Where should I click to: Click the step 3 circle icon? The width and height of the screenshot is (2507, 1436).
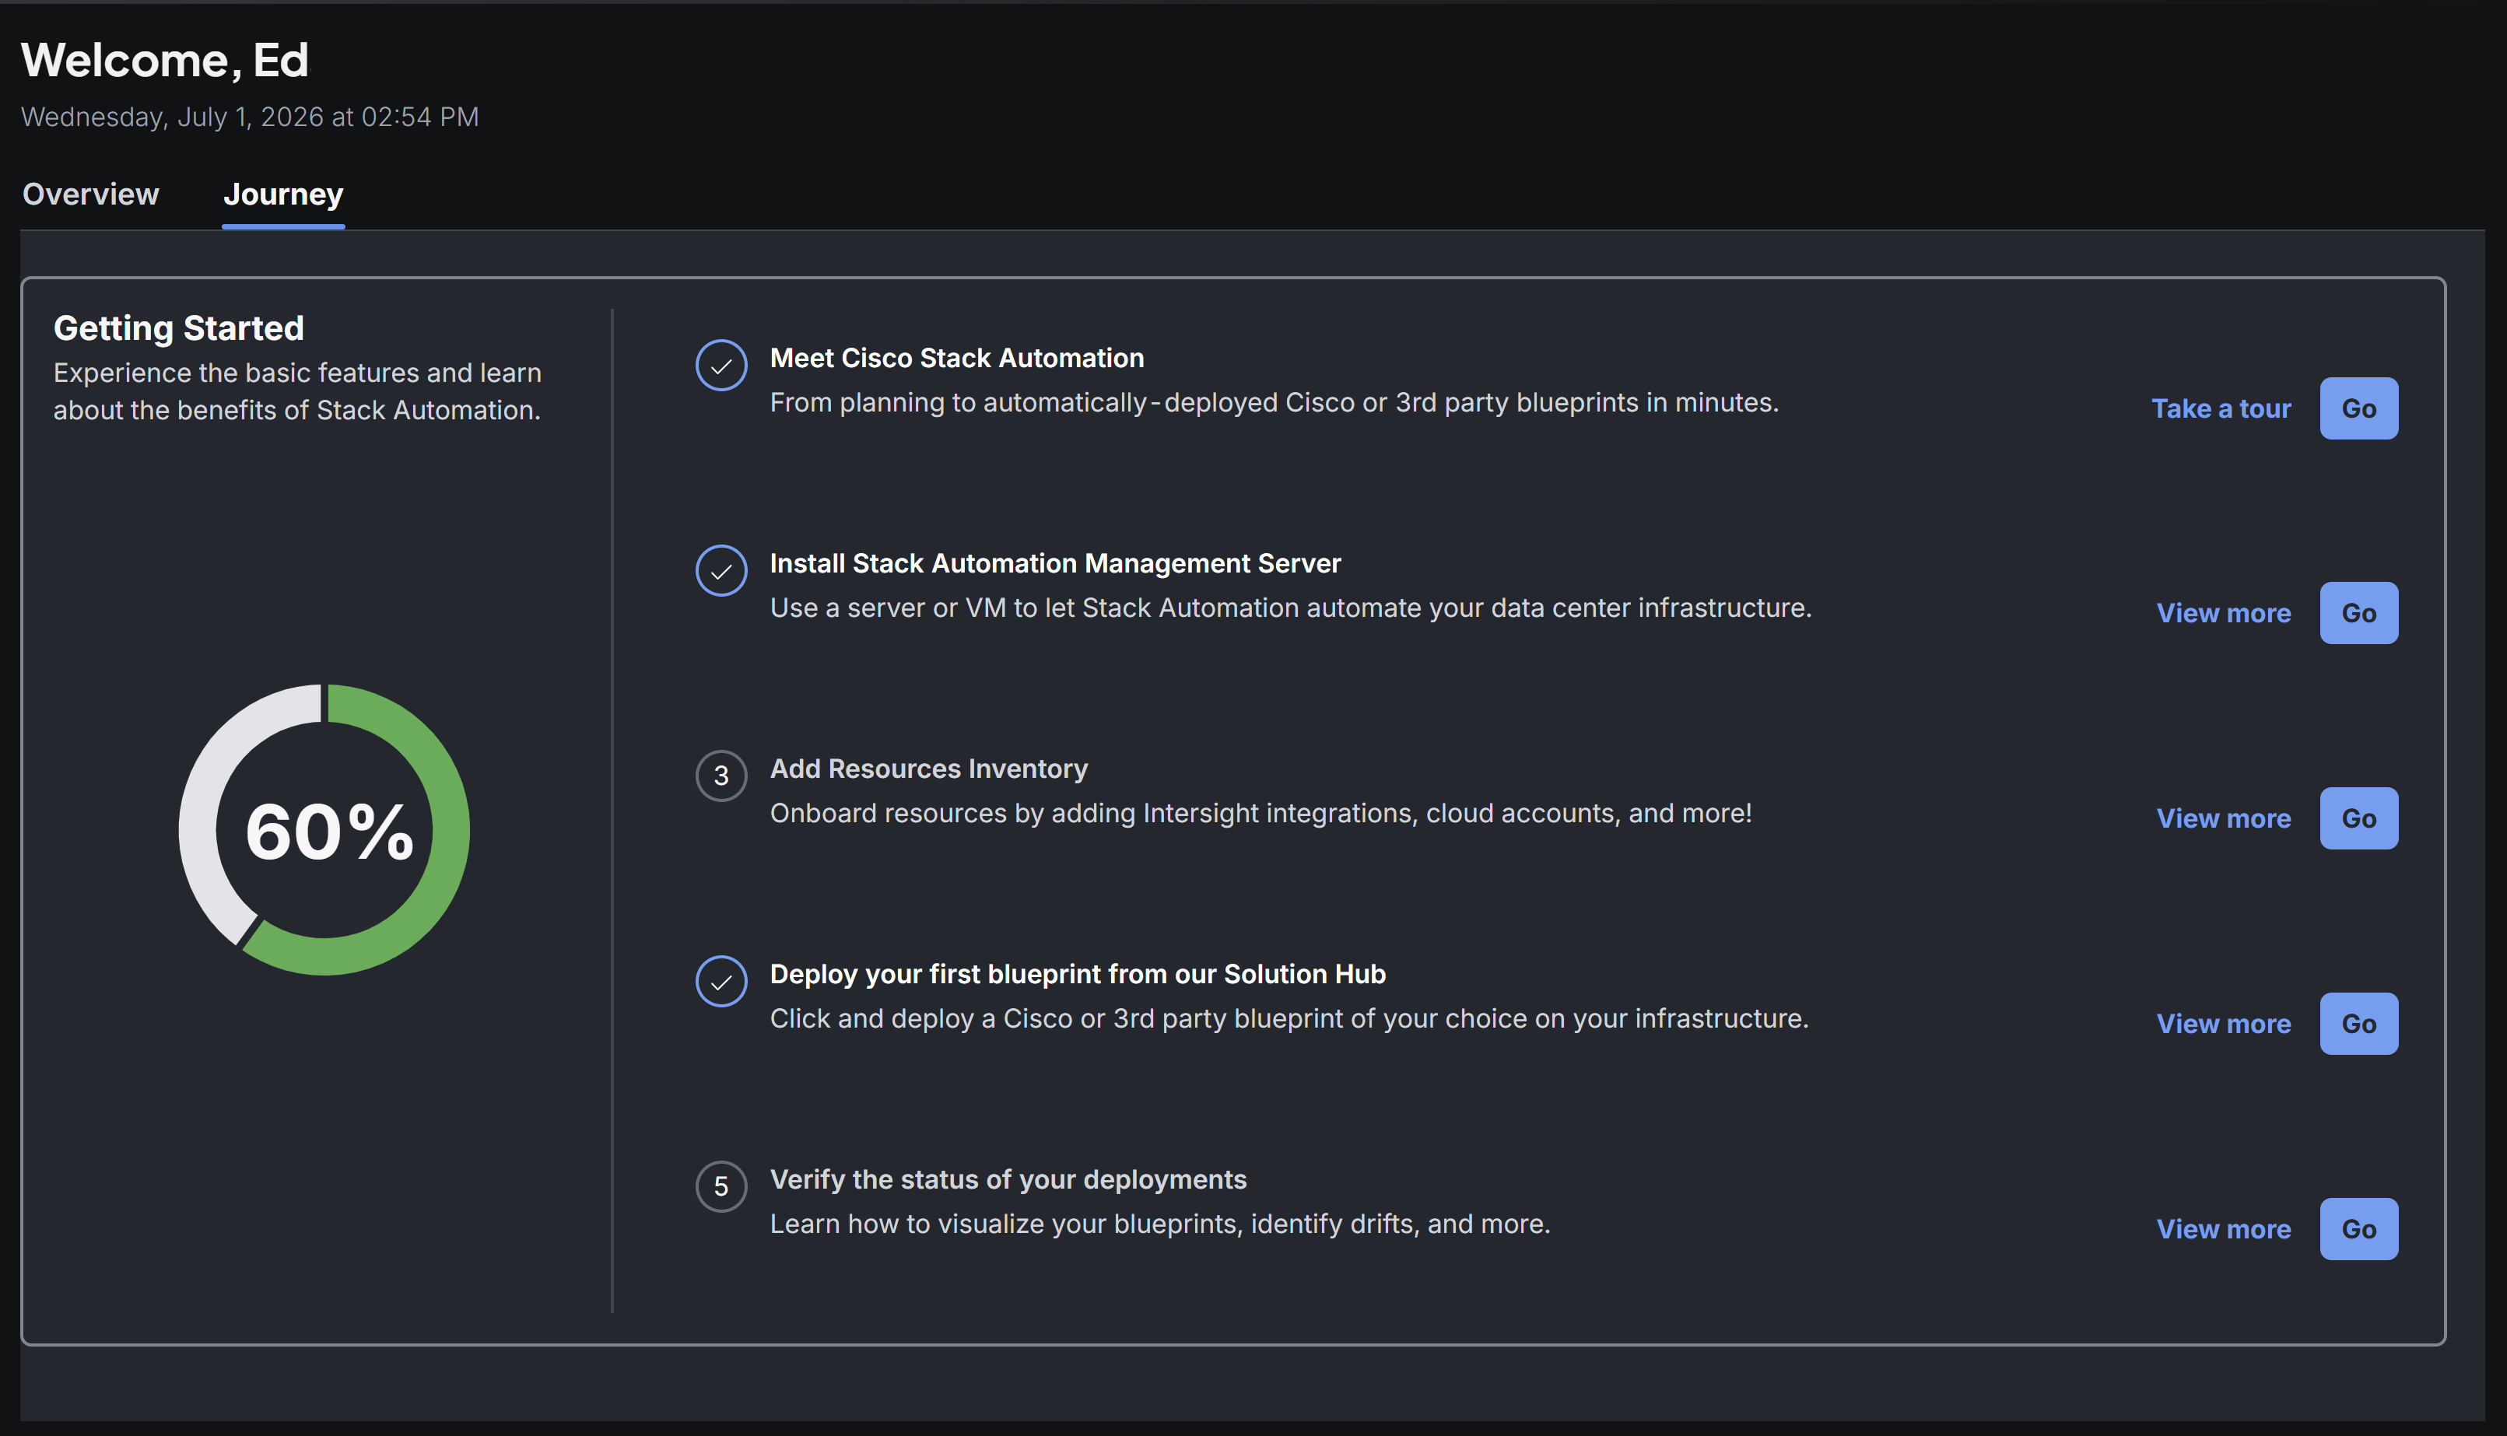tap(721, 776)
